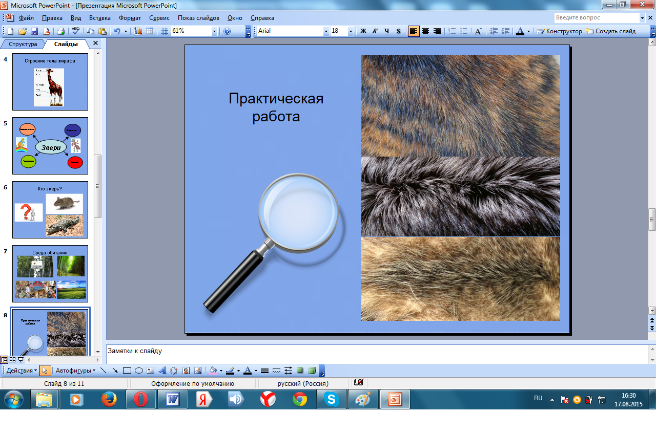The height and width of the screenshot is (435, 656).
Task: Select the Rectangle drawing tool
Action: point(127,371)
